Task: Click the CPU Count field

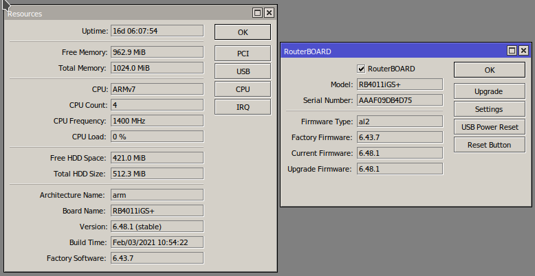Action: [157, 105]
